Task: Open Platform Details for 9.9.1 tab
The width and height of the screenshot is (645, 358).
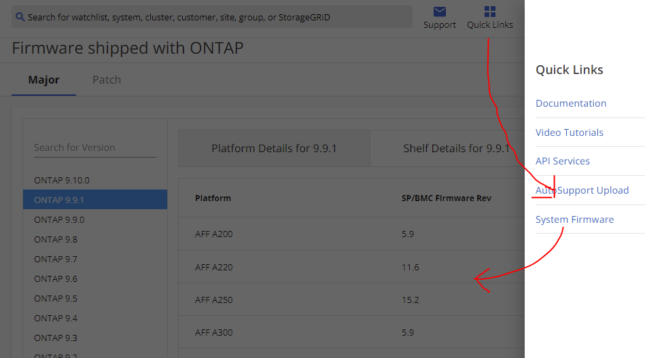Action: 274,148
